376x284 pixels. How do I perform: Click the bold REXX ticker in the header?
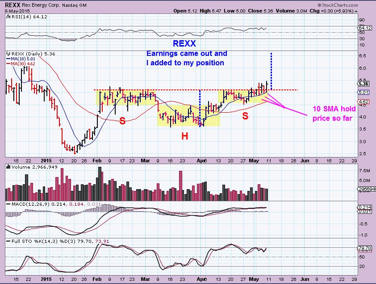pyautogui.click(x=13, y=5)
